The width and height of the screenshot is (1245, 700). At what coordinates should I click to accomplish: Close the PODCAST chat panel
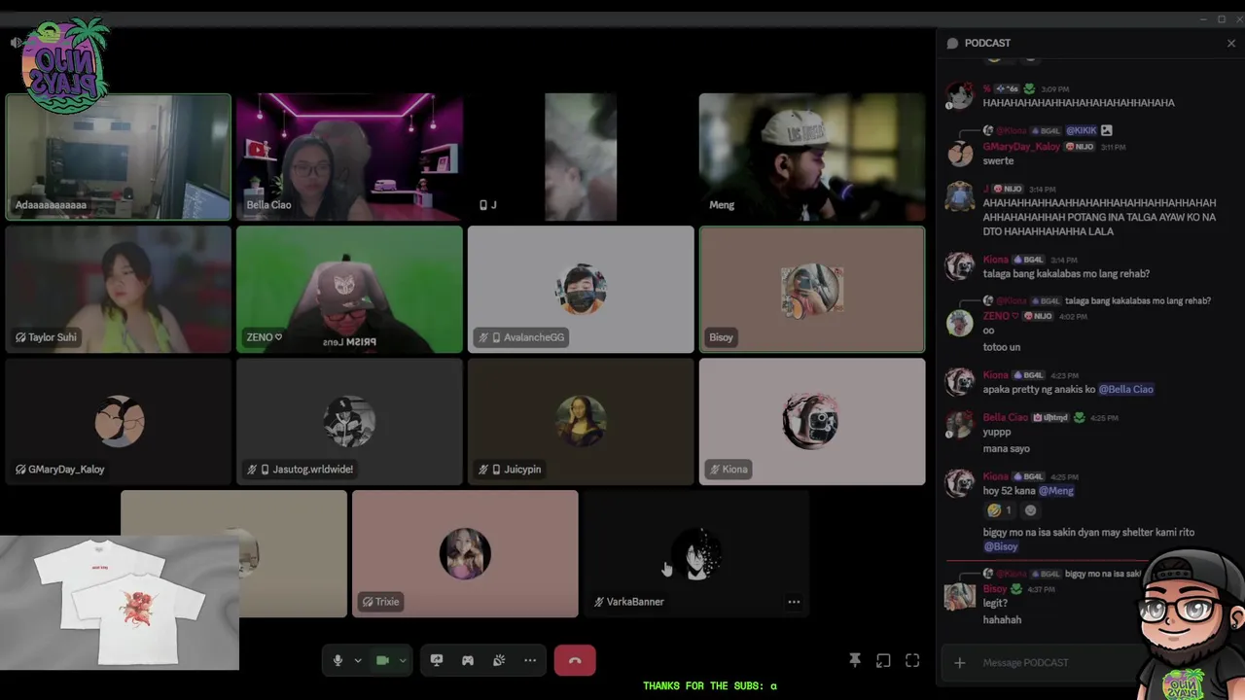pos(1231,43)
